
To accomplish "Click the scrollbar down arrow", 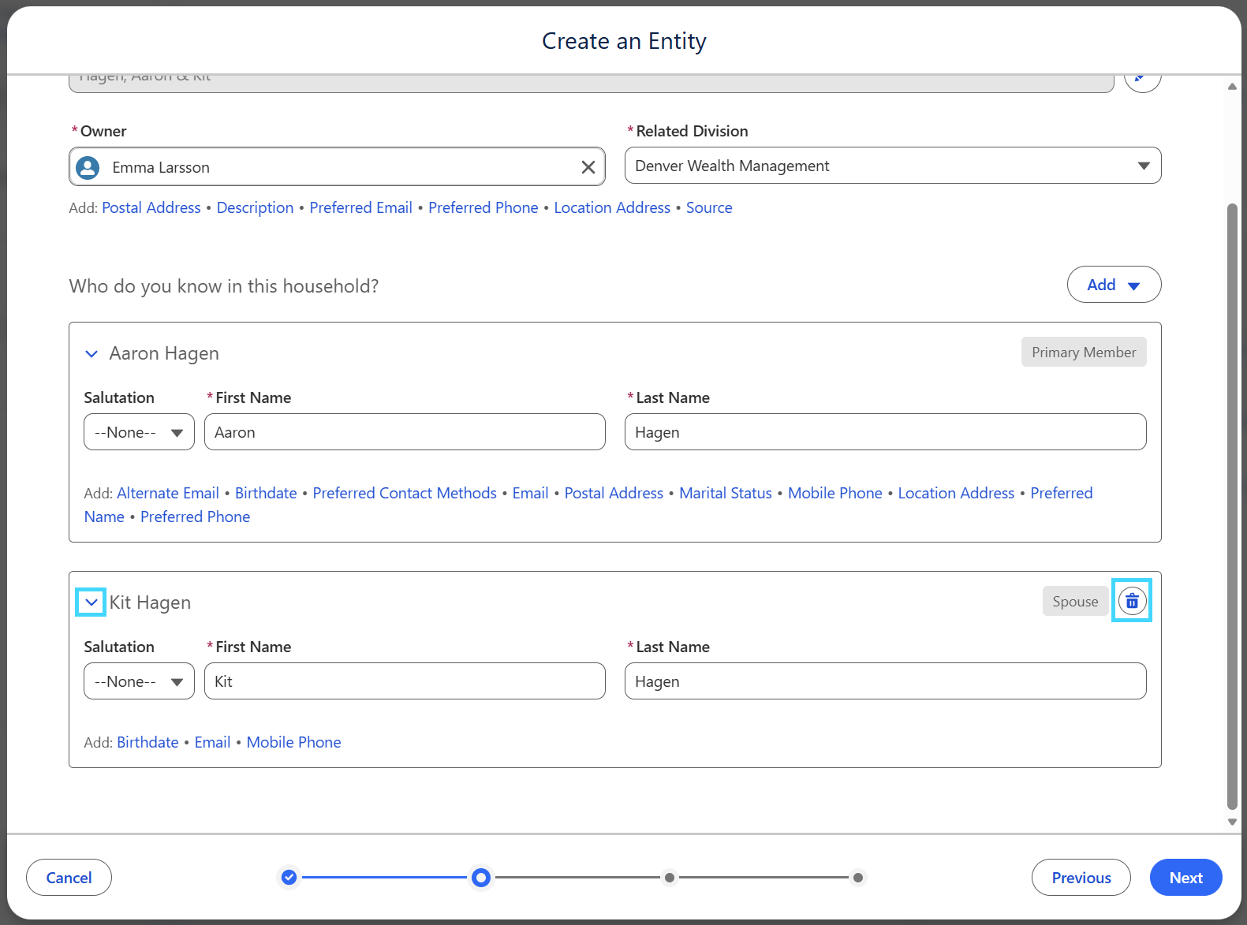I will (x=1232, y=822).
